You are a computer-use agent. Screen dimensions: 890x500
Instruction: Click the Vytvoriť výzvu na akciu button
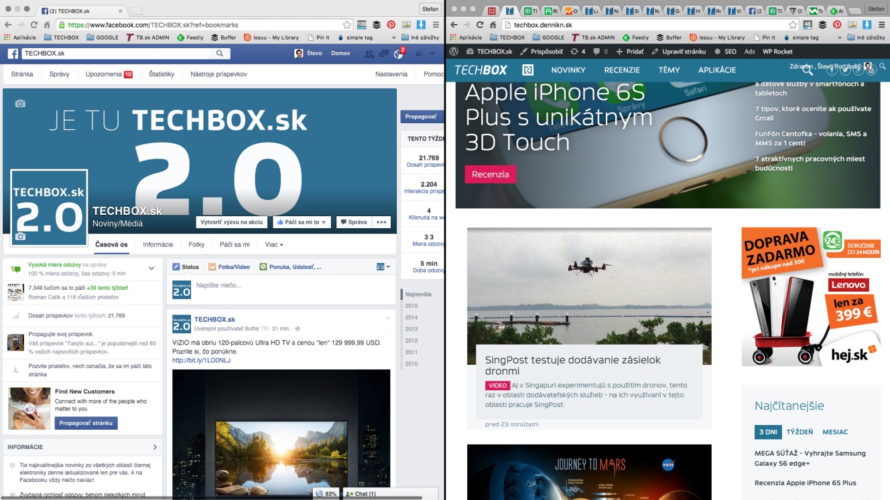pyautogui.click(x=232, y=222)
